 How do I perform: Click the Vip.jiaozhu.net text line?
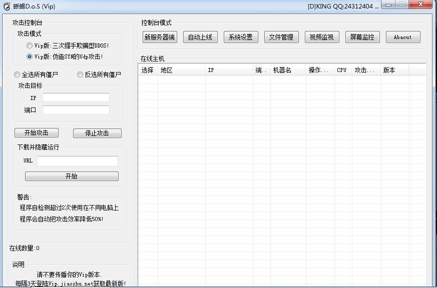tap(71, 283)
